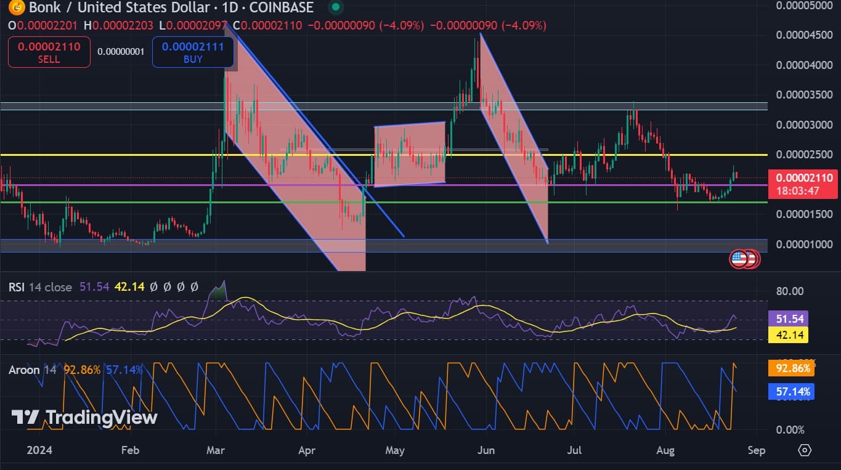Click the Sep label on the time axis

(x=757, y=450)
